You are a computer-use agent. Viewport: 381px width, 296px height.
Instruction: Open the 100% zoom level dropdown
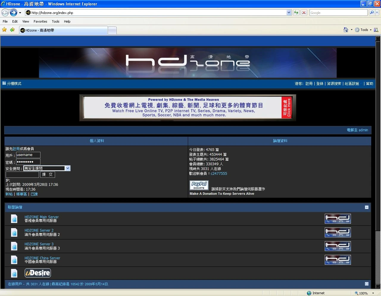click(x=373, y=293)
